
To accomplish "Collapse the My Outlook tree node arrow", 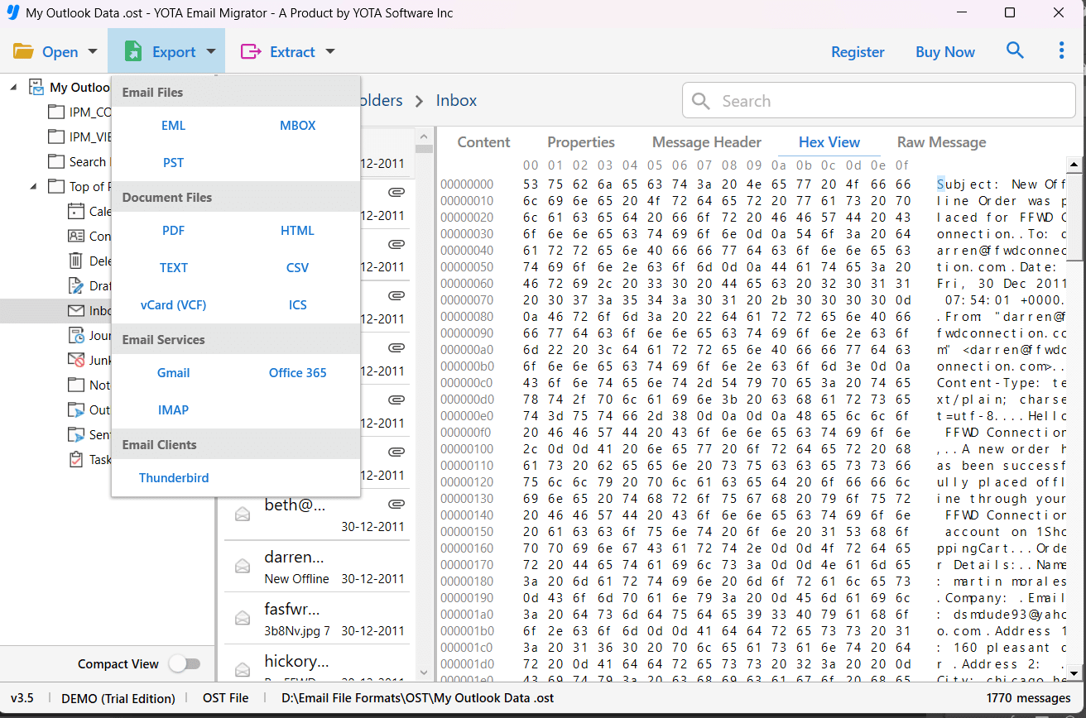I will pos(14,87).
